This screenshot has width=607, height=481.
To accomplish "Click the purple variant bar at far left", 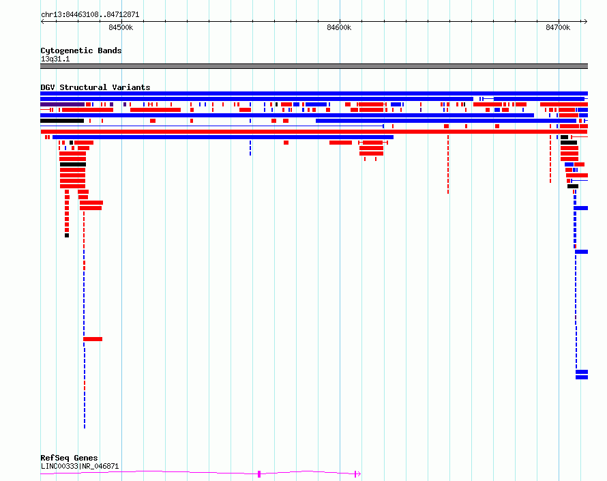I will (x=62, y=104).
